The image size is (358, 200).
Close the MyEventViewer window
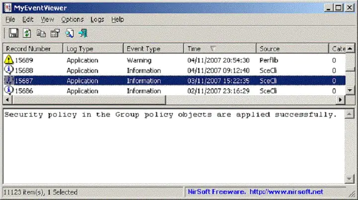[x=350, y=8]
